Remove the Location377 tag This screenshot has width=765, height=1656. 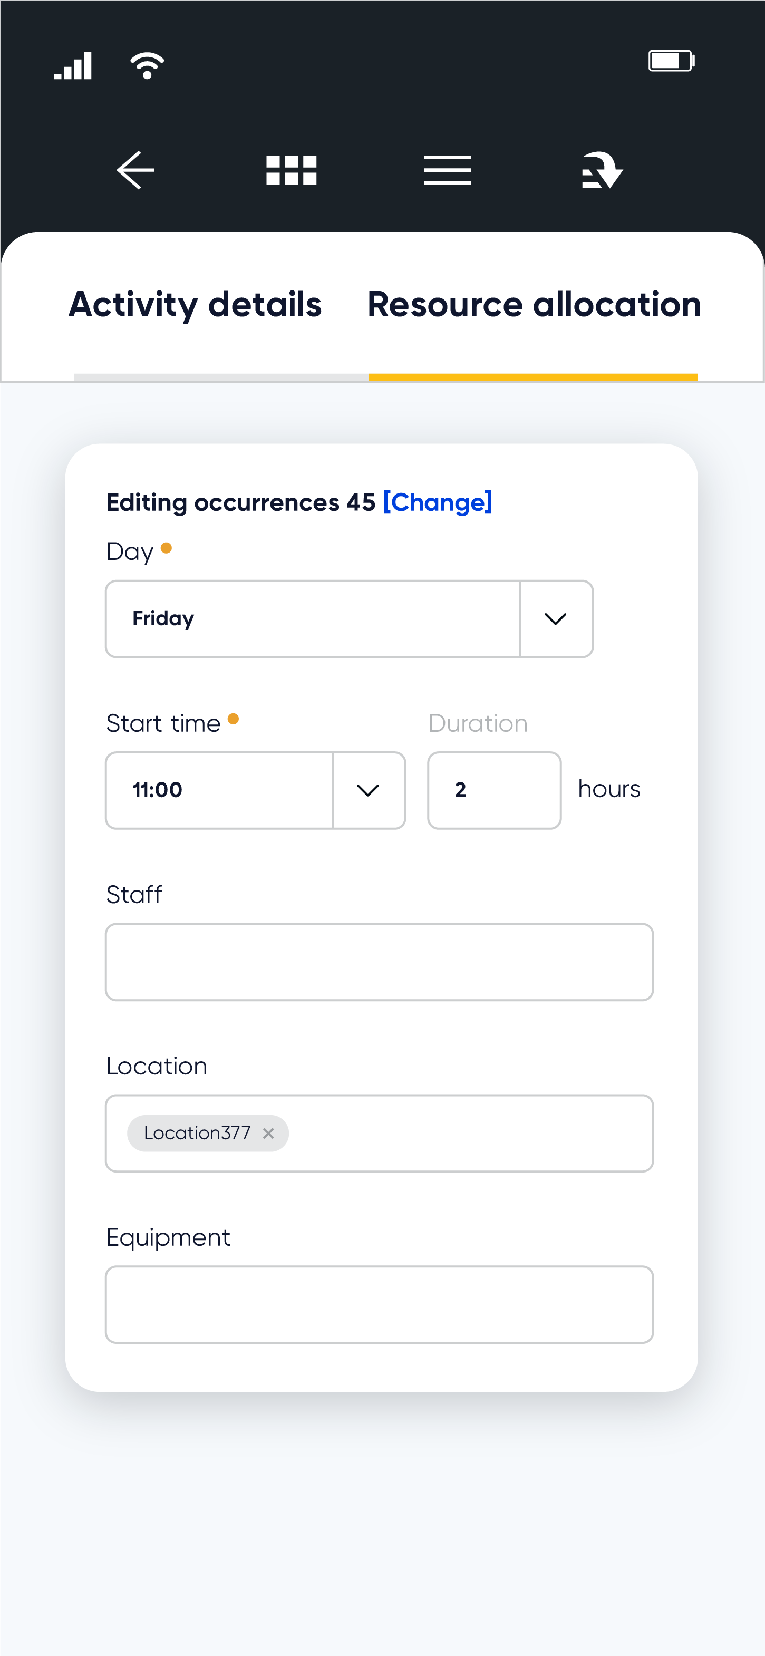[269, 1134]
